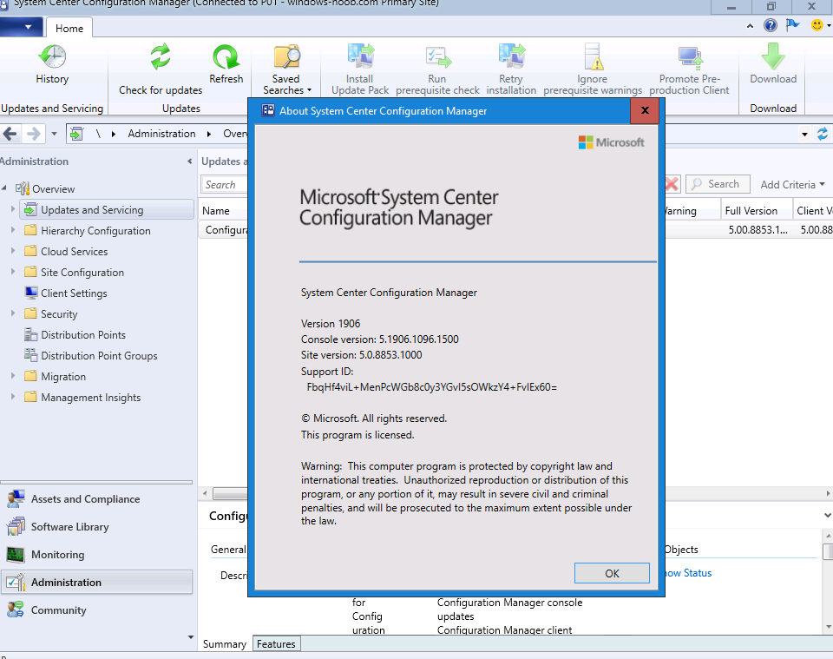This screenshot has width=833, height=659.
Task: Expand the Updates and Servicing node
Action: (13, 209)
